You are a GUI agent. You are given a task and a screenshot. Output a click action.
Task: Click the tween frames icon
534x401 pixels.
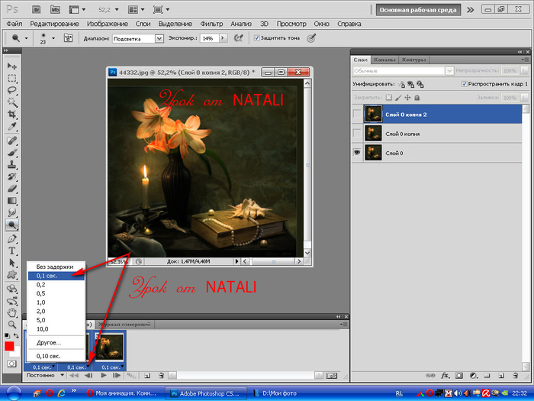pos(131,376)
